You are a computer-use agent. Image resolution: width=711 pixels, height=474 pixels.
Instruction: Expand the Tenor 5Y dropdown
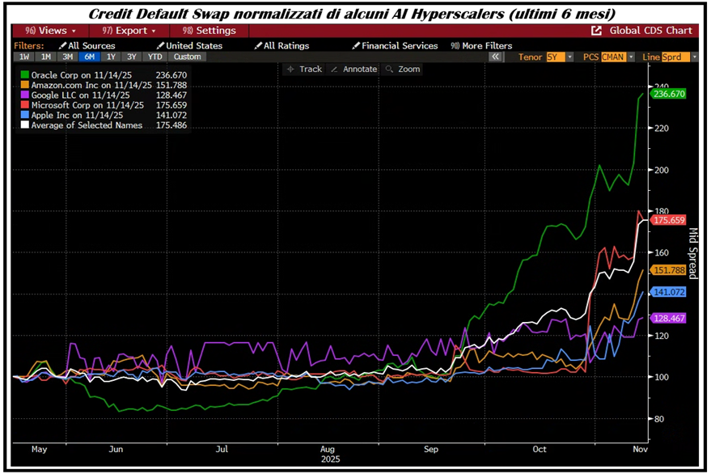coord(570,57)
